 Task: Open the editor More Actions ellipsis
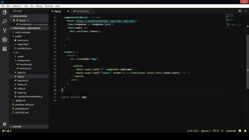pyautogui.click(x=245, y=11)
